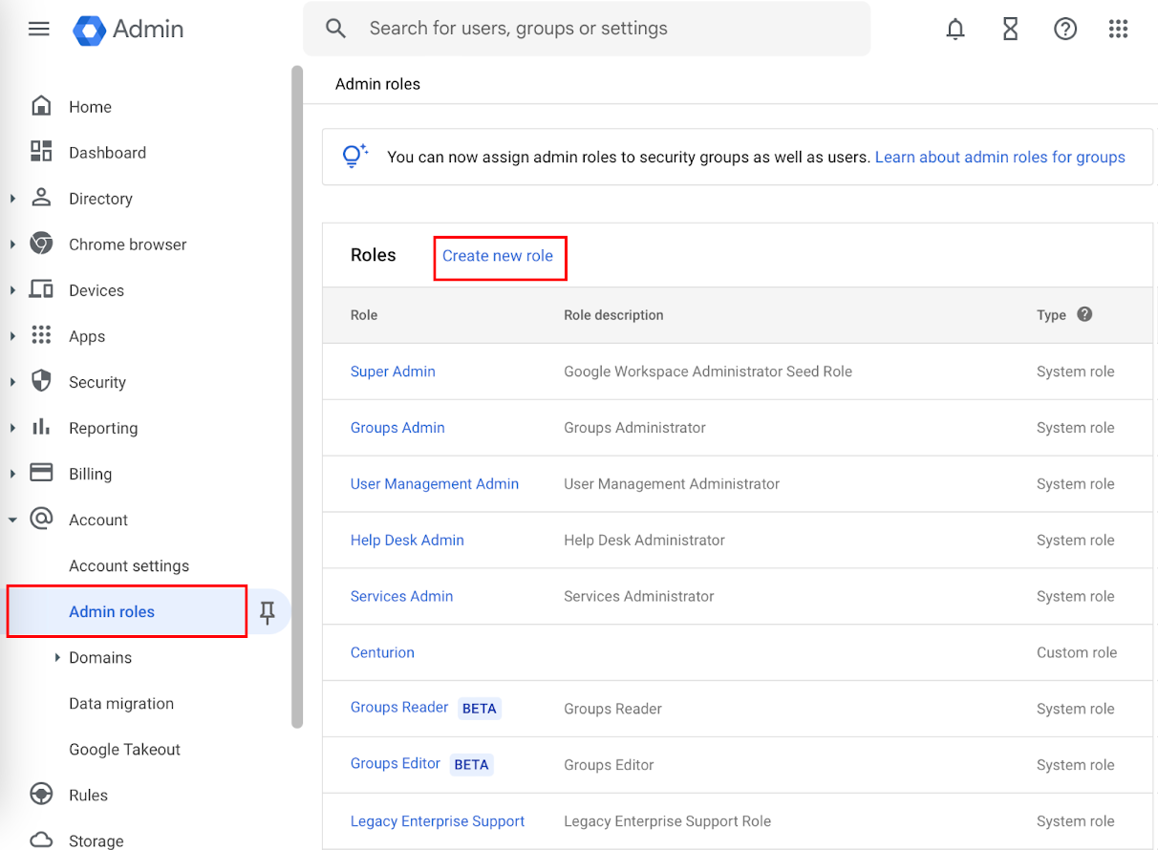Open the Super Admin role

tap(393, 372)
